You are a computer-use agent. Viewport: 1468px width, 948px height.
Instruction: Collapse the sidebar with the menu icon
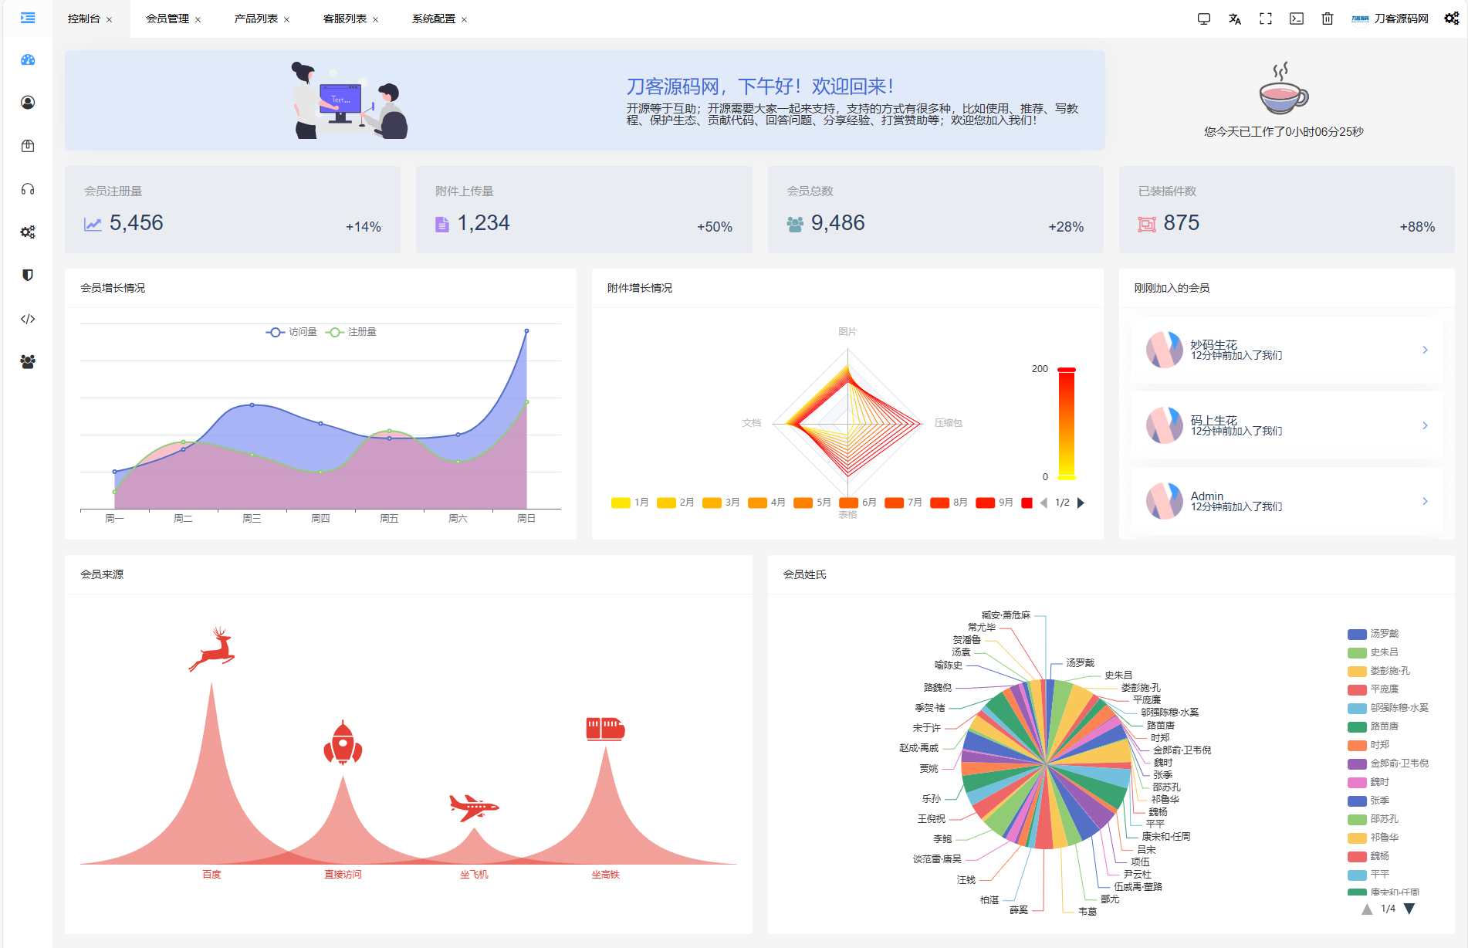(29, 17)
